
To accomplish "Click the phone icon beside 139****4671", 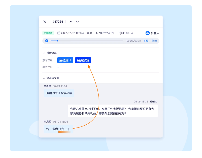I will click(x=97, y=33).
